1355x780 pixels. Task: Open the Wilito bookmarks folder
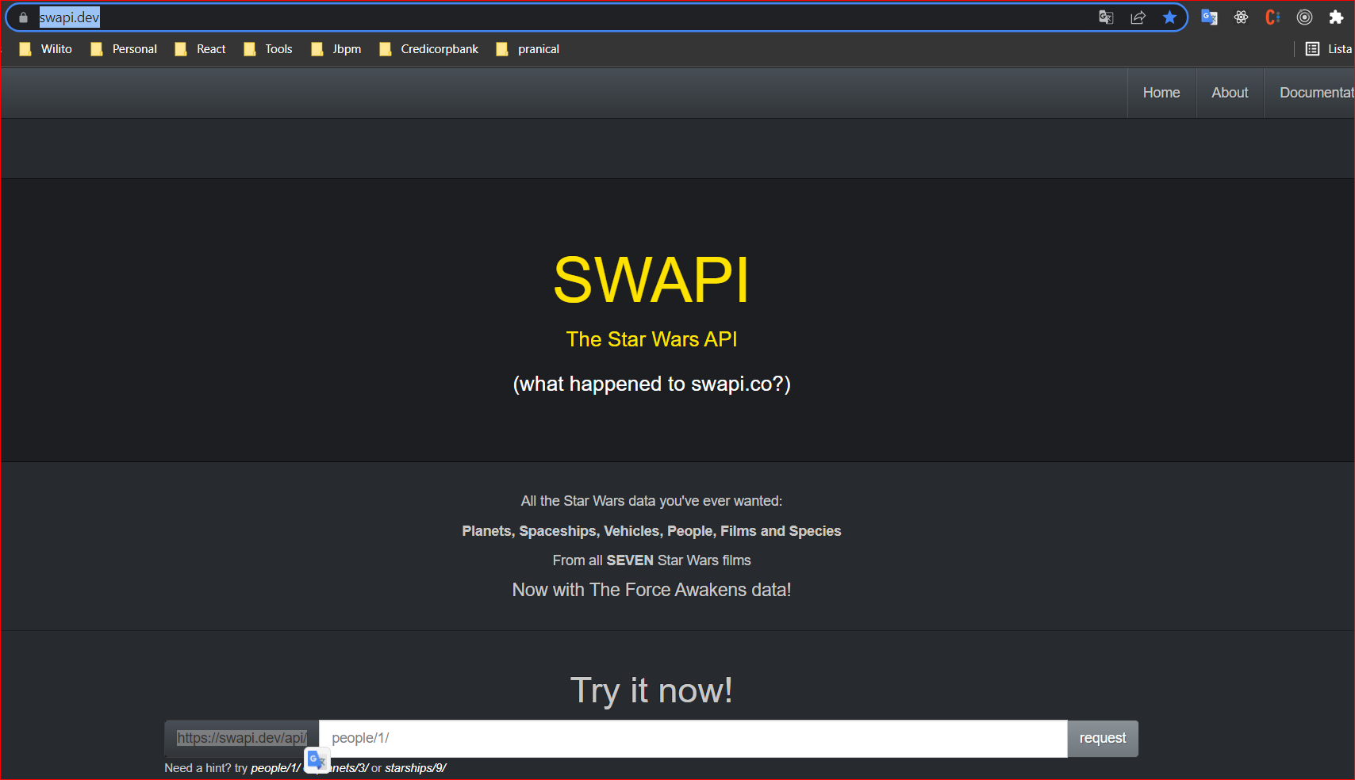point(46,49)
